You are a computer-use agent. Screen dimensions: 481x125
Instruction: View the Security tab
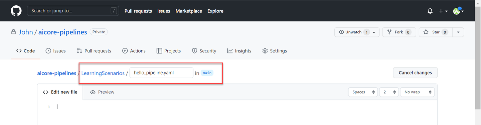[x=204, y=51]
